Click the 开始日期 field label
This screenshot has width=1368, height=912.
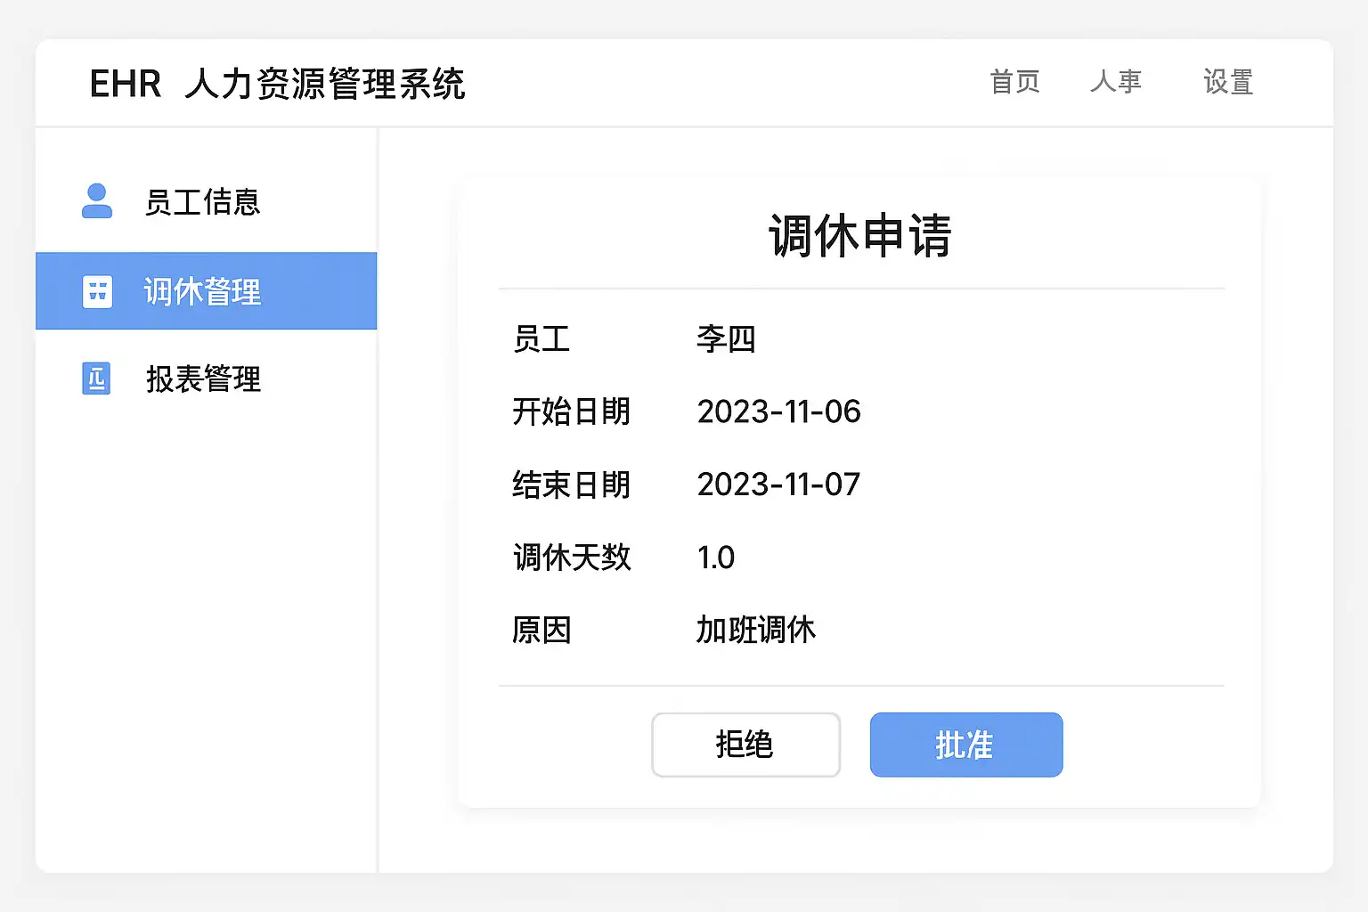(x=571, y=411)
